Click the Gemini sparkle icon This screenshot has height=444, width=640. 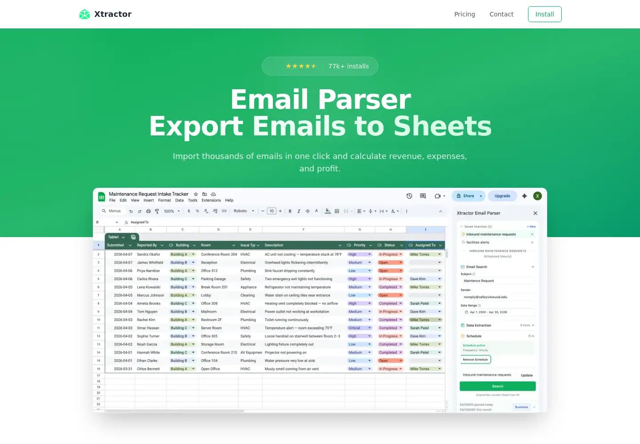coord(524,196)
